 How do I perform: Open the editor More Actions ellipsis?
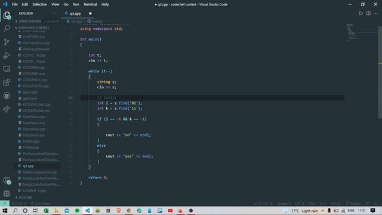click(375, 13)
